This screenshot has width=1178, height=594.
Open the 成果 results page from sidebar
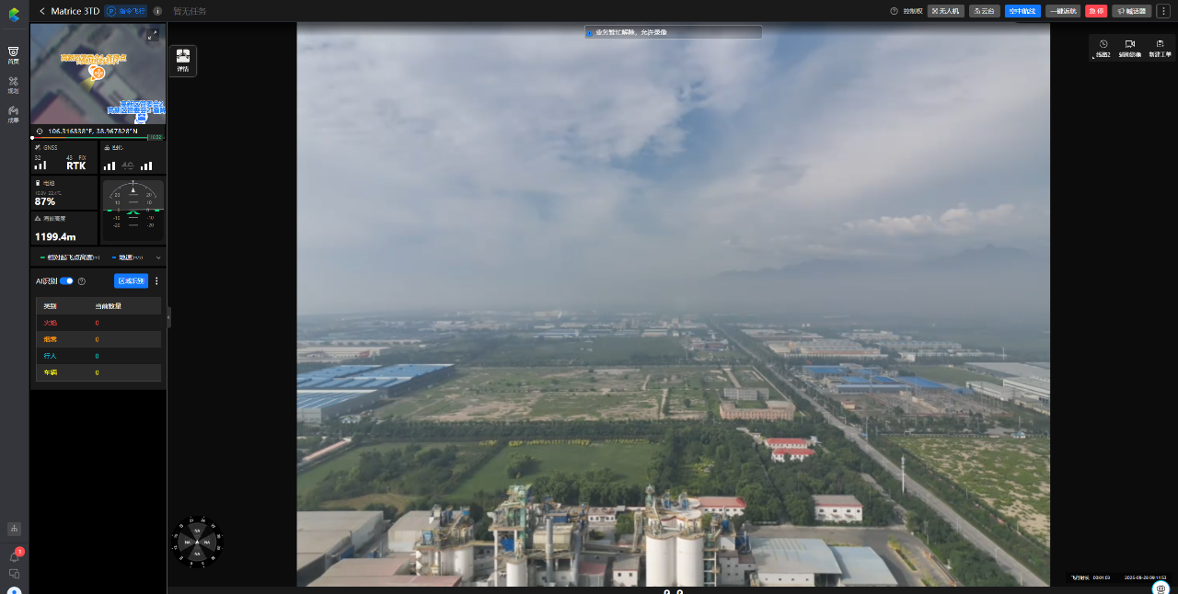coord(13,112)
